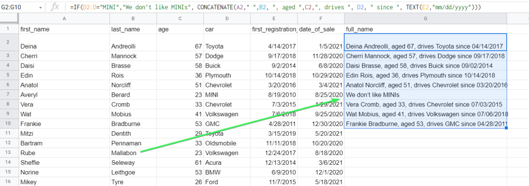
Task: Select the Edin cell
Action: pos(65,75)
